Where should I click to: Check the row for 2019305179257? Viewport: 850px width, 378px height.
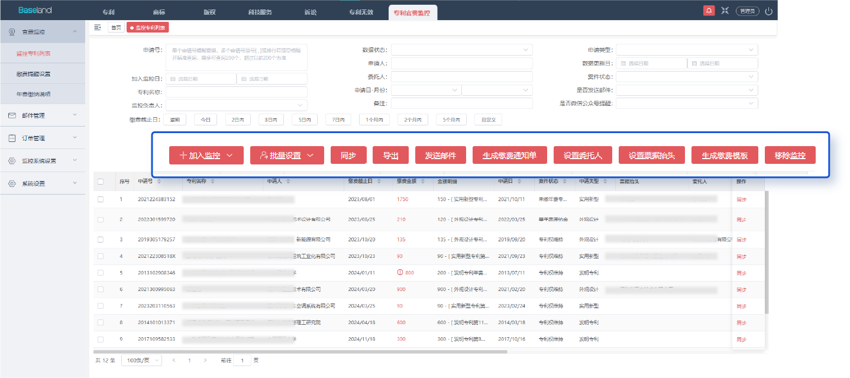pyautogui.click(x=101, y=240)
